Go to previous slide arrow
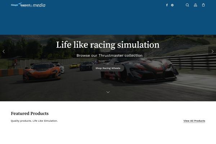216x144 pixels. coord(4,51)
